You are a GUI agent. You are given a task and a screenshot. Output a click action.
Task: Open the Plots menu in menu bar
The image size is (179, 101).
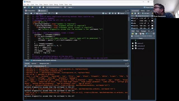41,4
